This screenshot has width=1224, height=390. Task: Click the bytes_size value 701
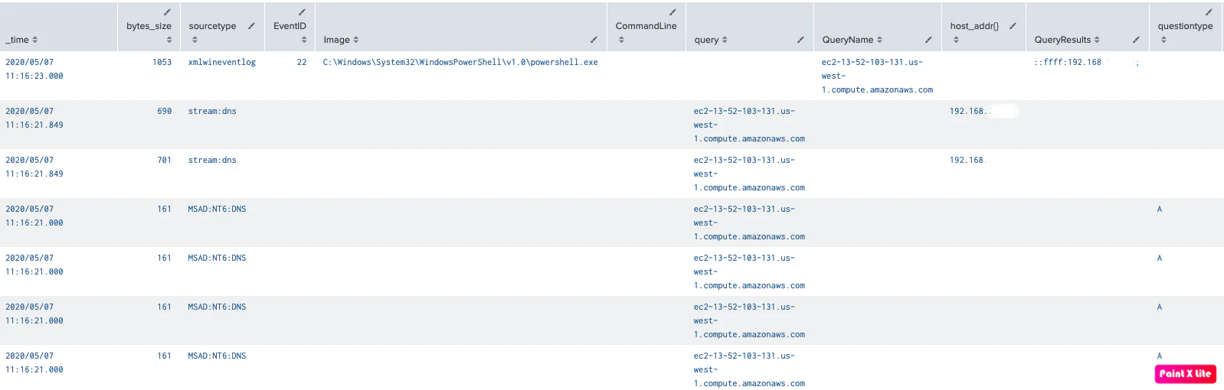click(x=165, y=161)
